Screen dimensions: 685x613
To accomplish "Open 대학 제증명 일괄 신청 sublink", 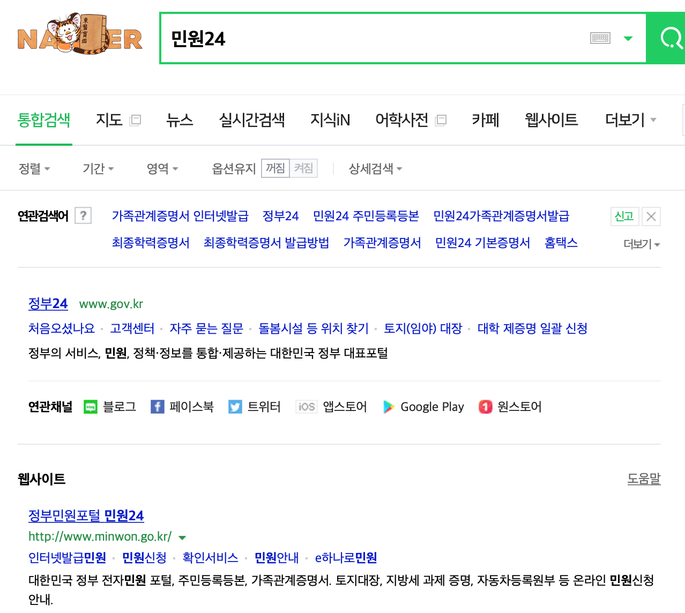I will (532, 328).
